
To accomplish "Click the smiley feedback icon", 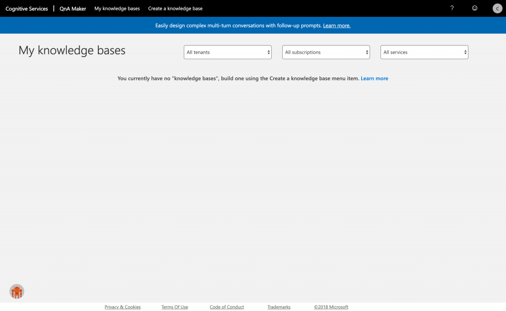I will [474, 8].
